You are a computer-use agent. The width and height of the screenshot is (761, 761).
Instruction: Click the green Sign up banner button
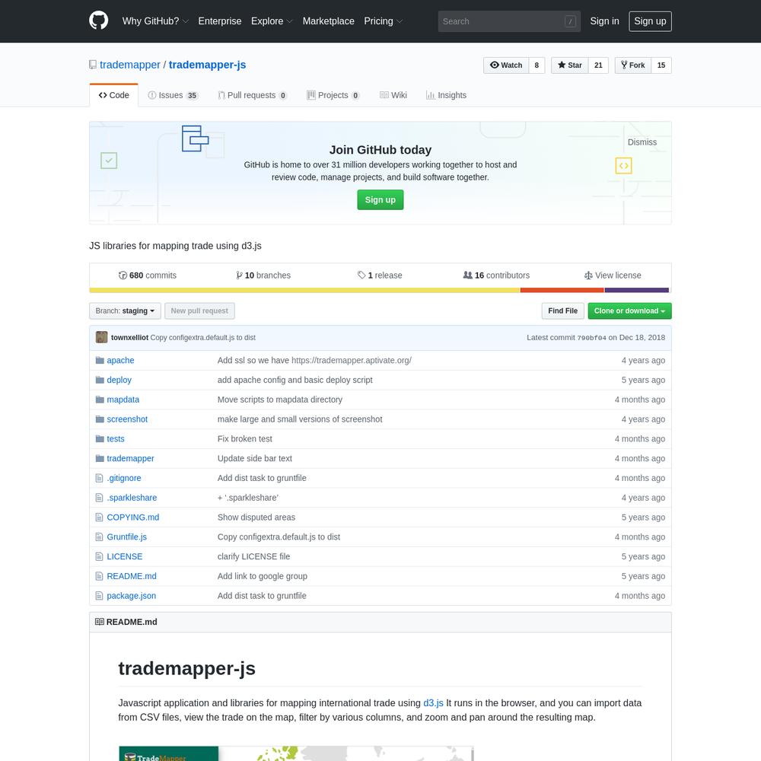(x=380, y=199)
